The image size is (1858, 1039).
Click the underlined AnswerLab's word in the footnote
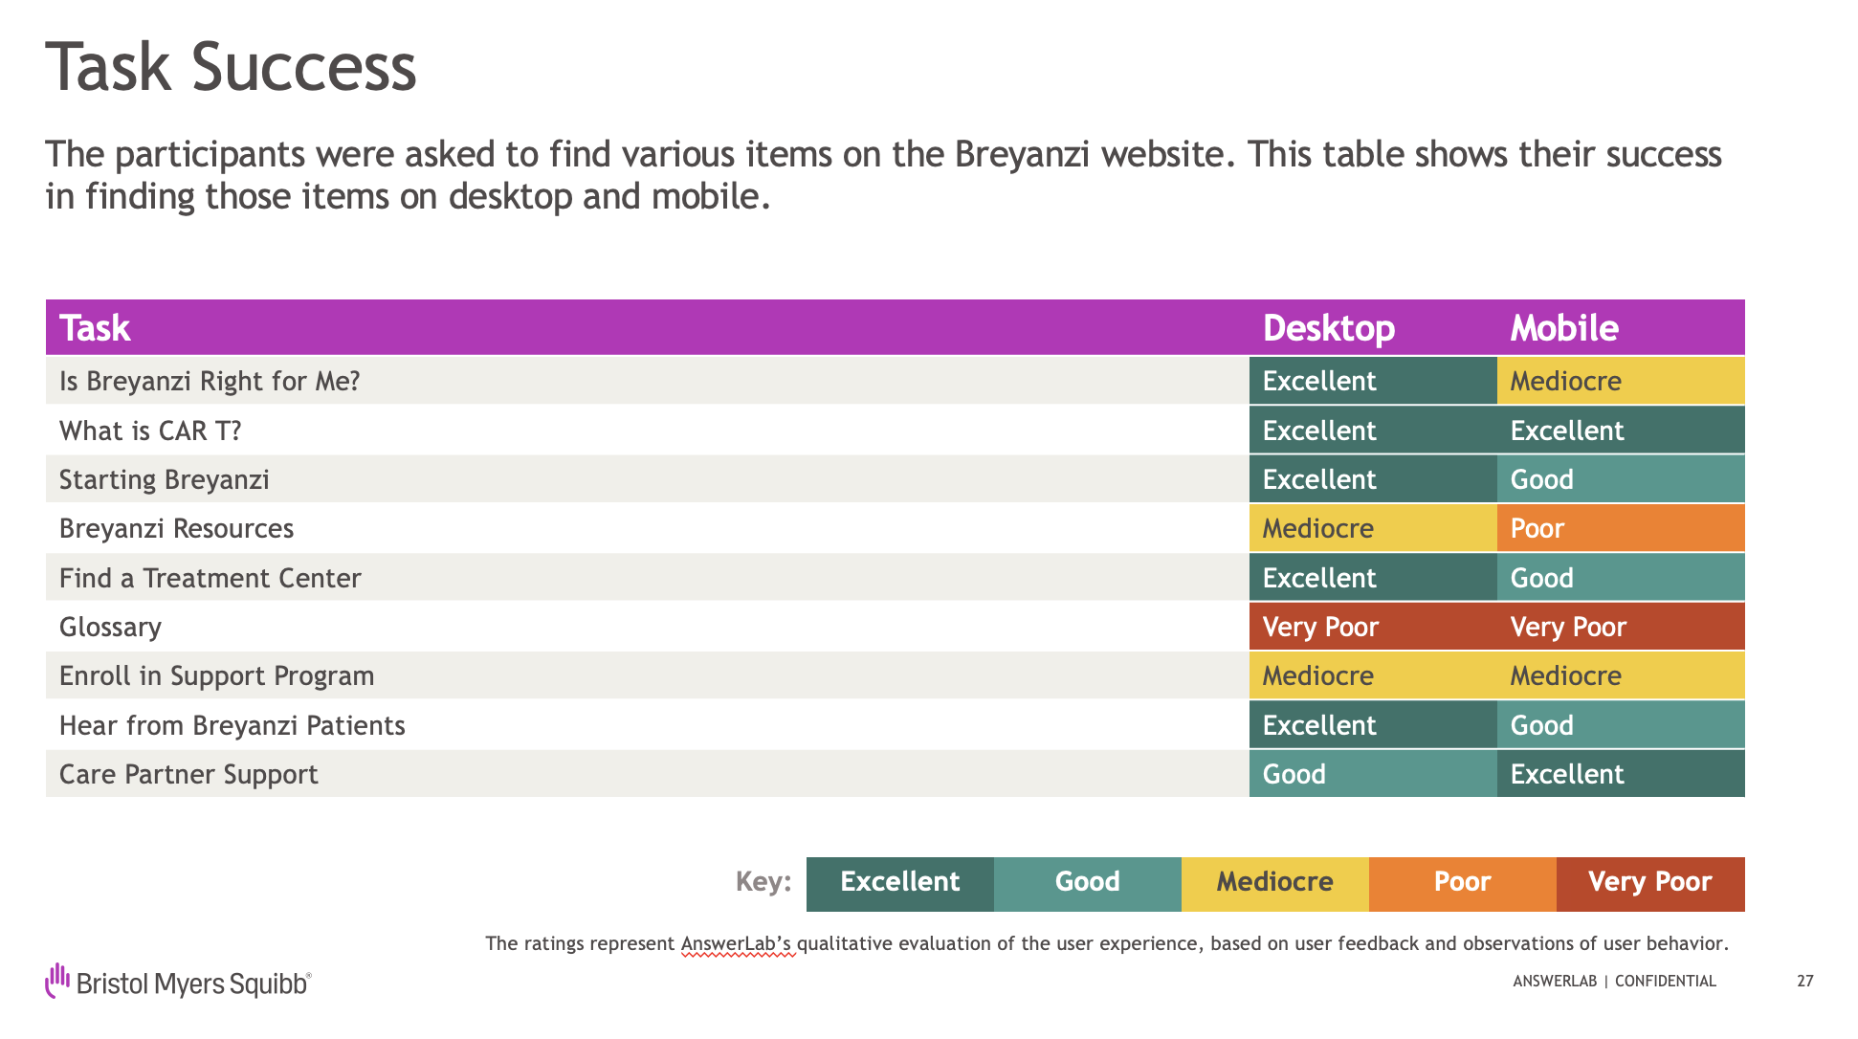tap(737, 943)
